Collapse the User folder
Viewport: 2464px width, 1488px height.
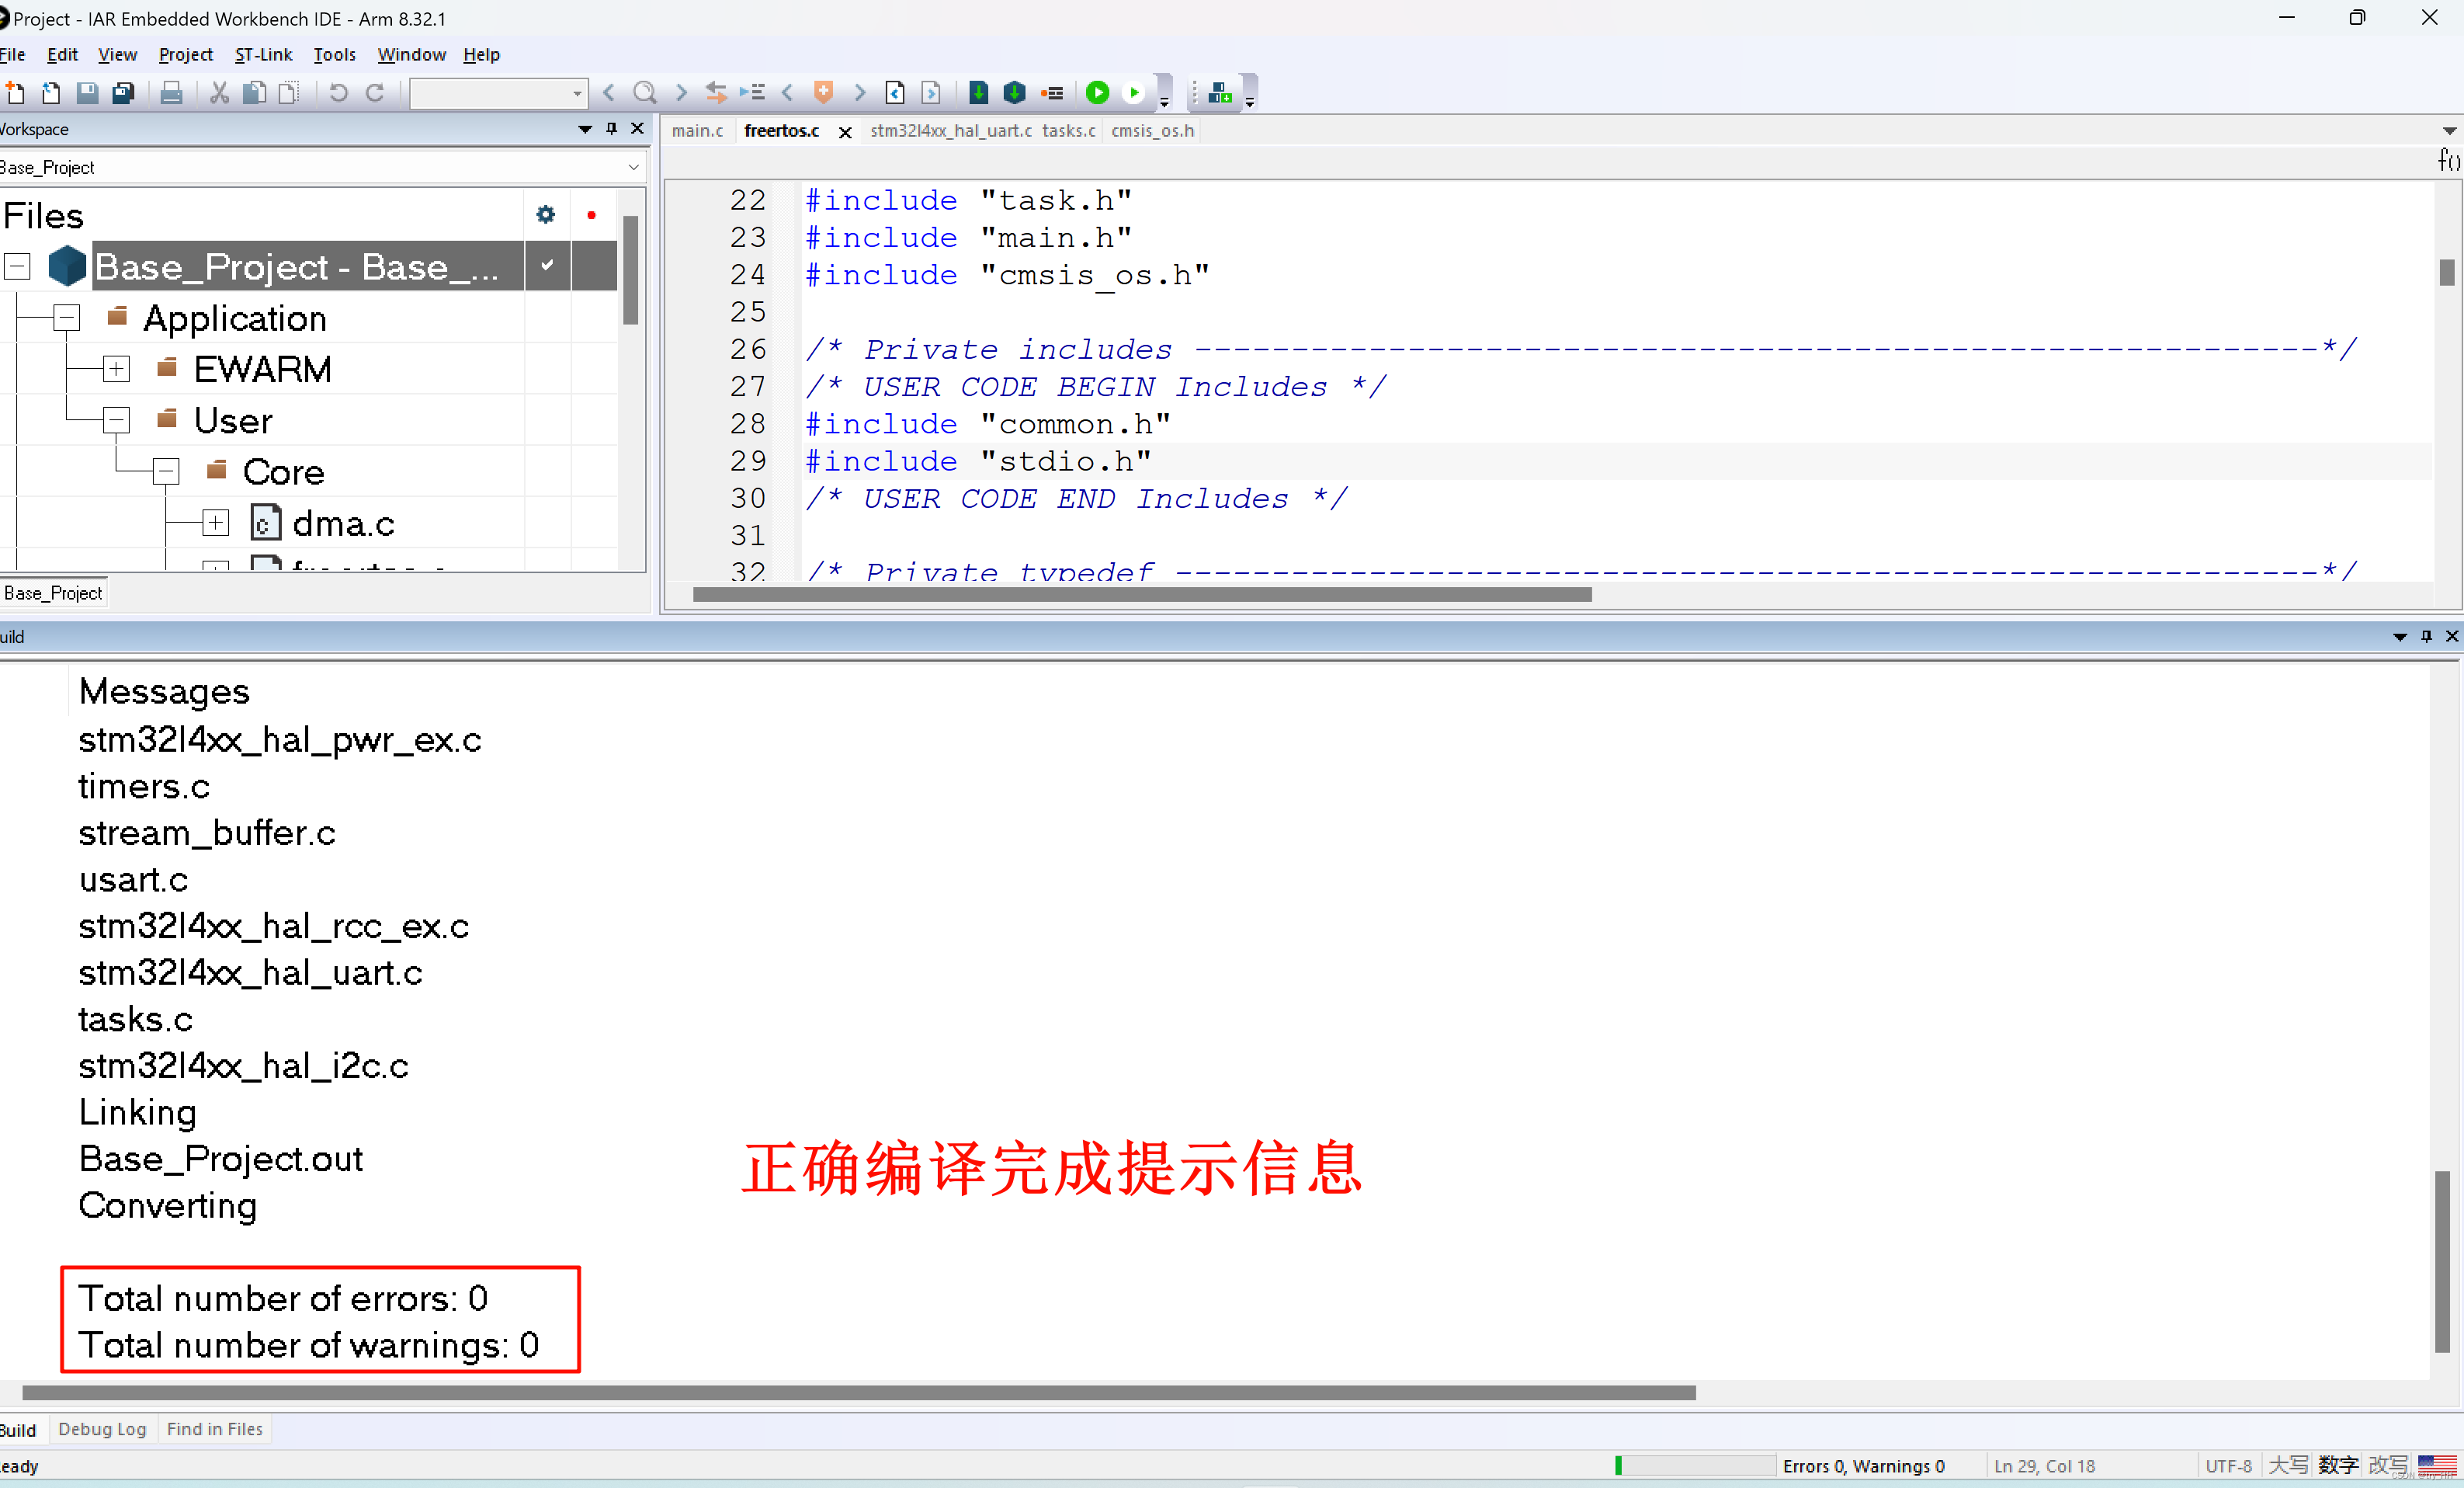pyautogui.click(x=116, y=420)
